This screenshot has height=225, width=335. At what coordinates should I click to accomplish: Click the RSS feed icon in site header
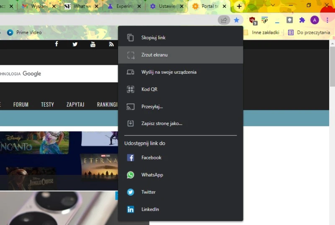point(111,44)
